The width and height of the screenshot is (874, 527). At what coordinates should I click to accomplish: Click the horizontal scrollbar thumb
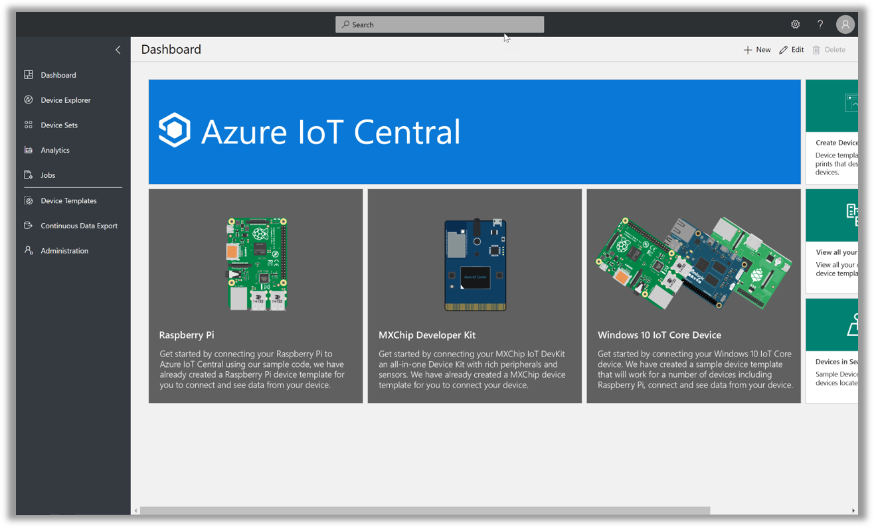[425, 510]
